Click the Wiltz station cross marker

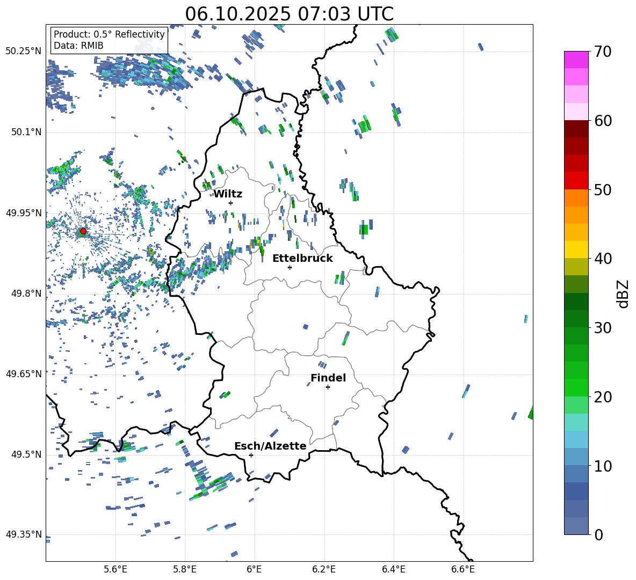coord(230,203)
